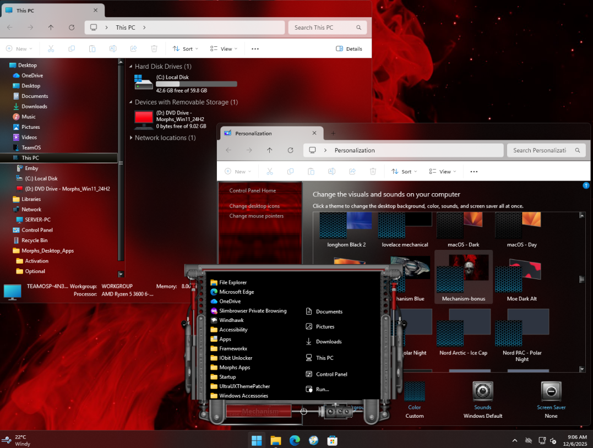Collapse the Hard Disk Drives group
Screen dimensions: 593x448
131,67
